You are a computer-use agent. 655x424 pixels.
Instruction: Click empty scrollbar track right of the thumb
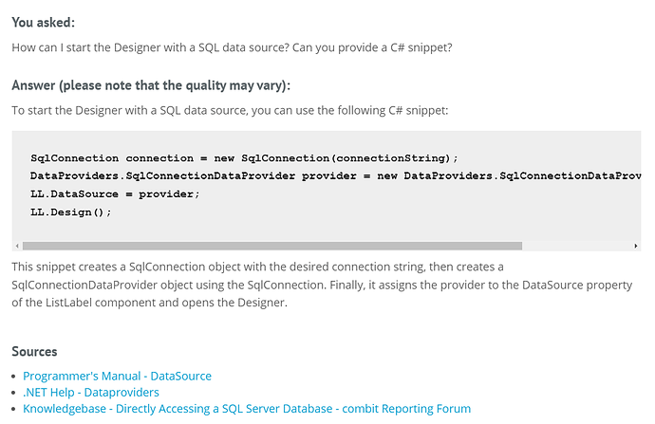coord(577,246)
